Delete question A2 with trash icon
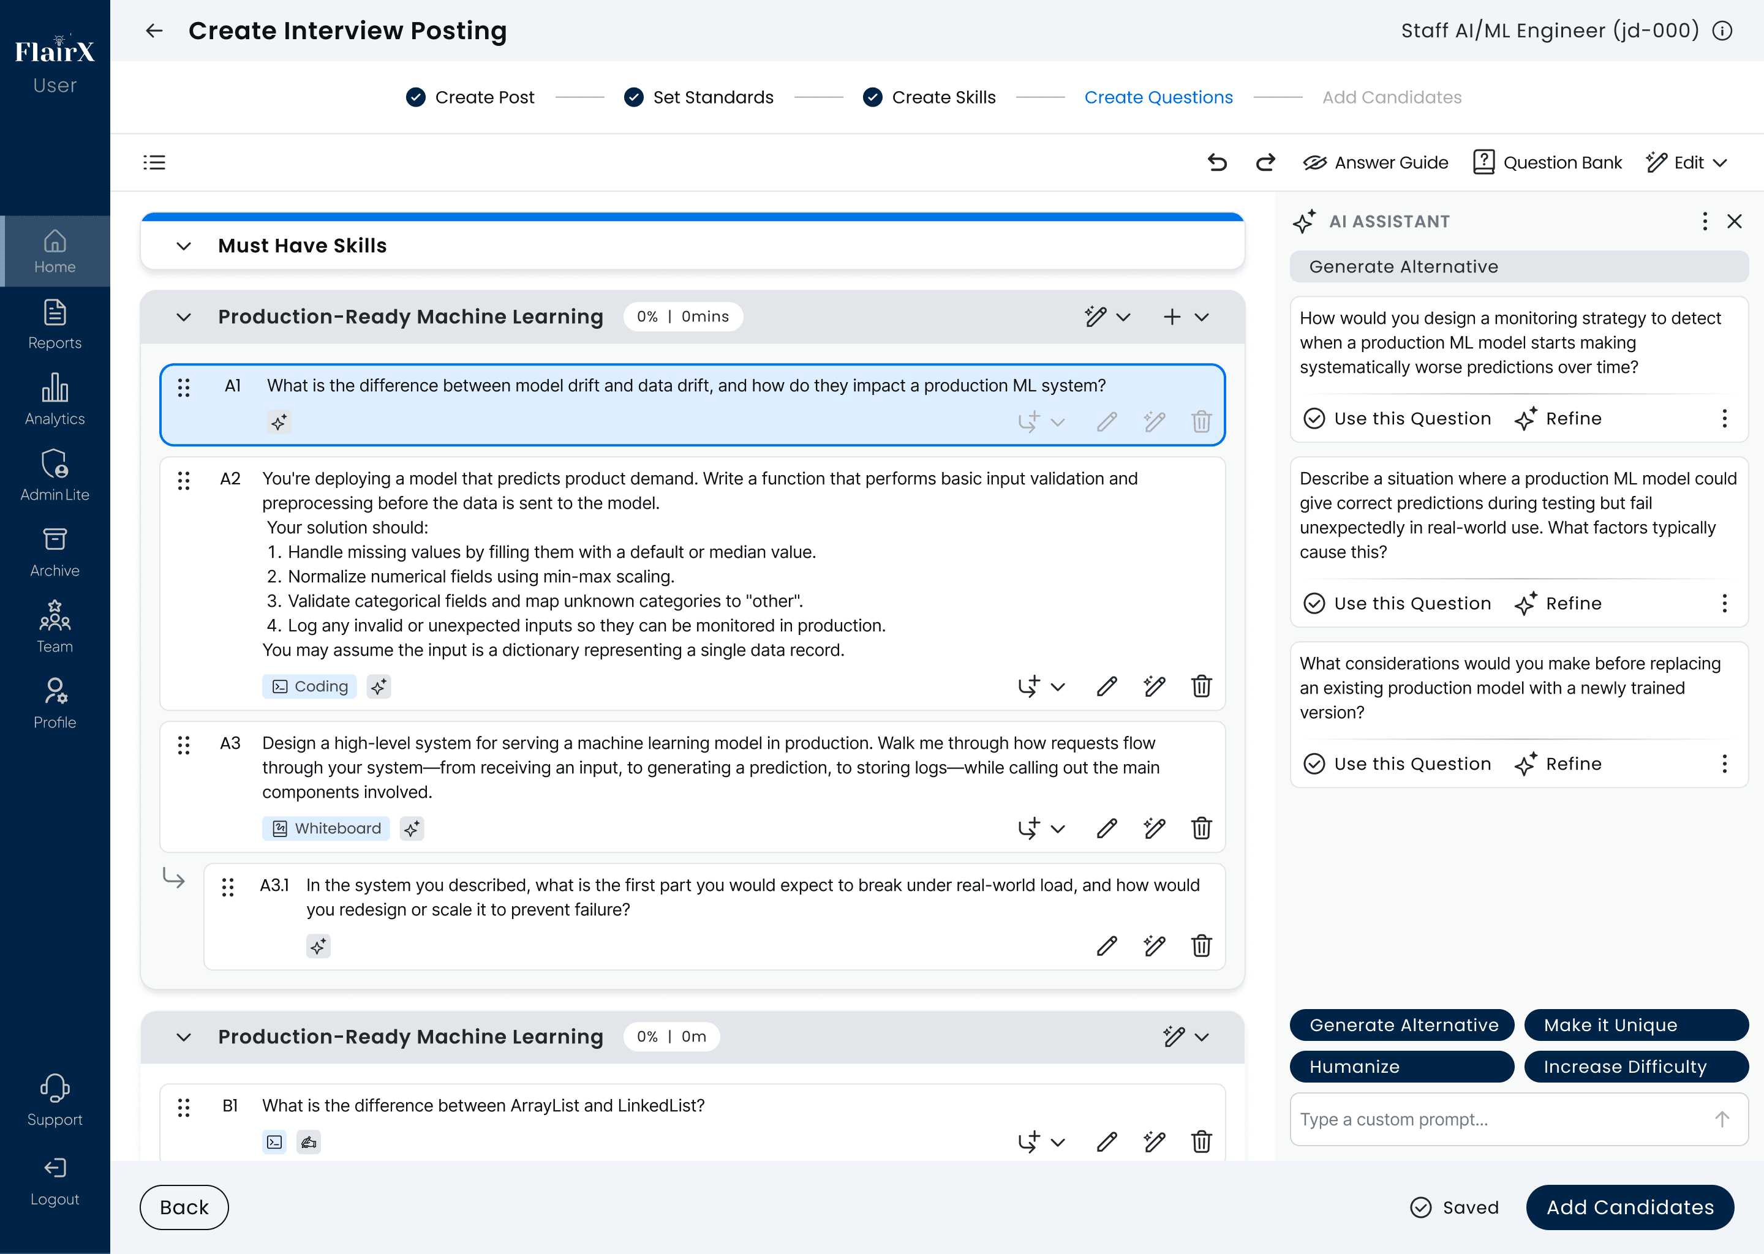This screenshot has height=1254, width=1764. (x=1201, y=686)
